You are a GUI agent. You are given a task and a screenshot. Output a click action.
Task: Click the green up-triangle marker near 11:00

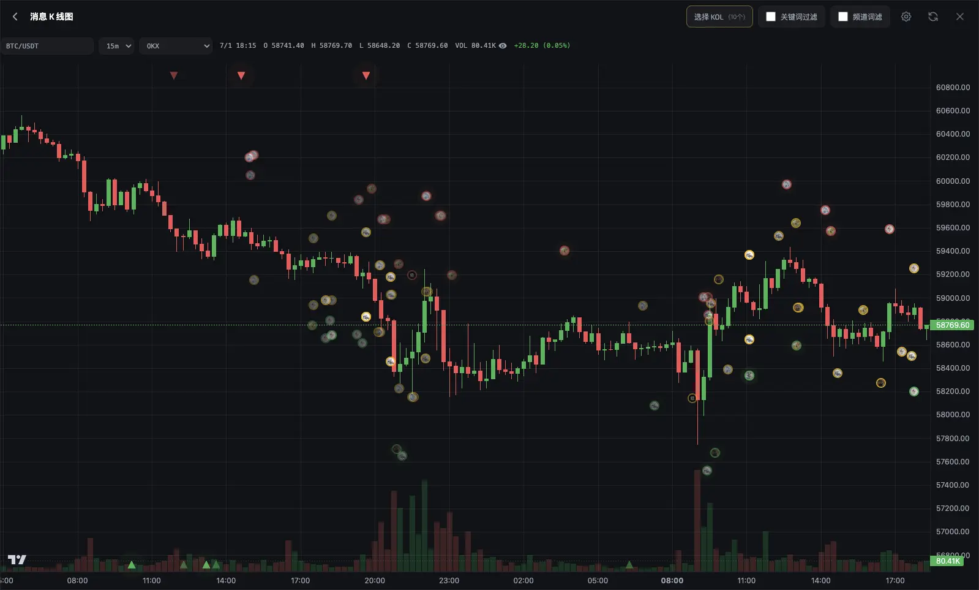132,564
